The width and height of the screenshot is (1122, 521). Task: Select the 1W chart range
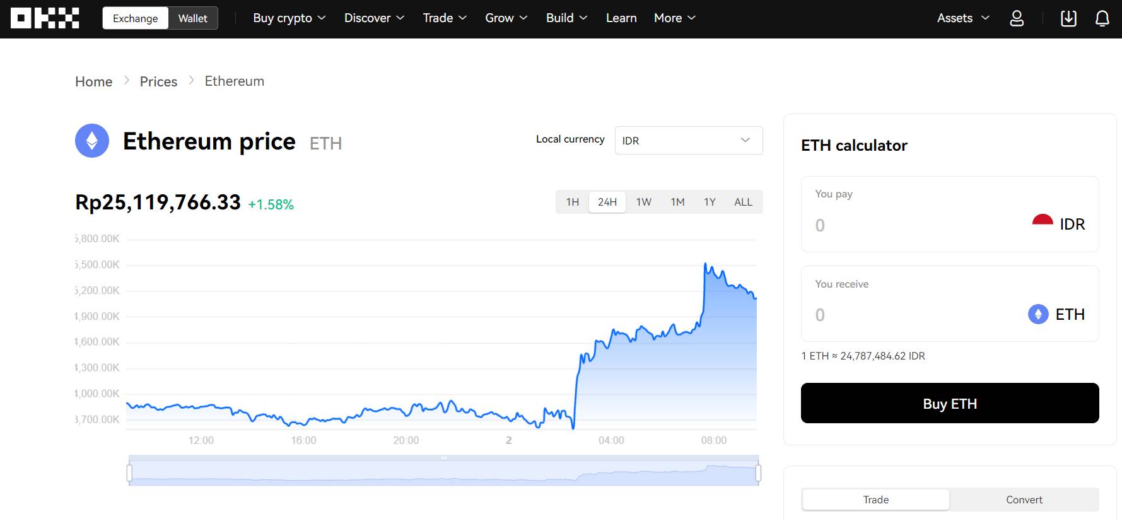point(644,202)
